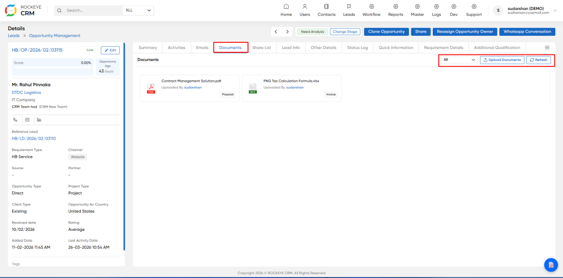The height and width of the screenshot is (278, 563).
Task: Click the phone call icon
Action: [15, 119]
